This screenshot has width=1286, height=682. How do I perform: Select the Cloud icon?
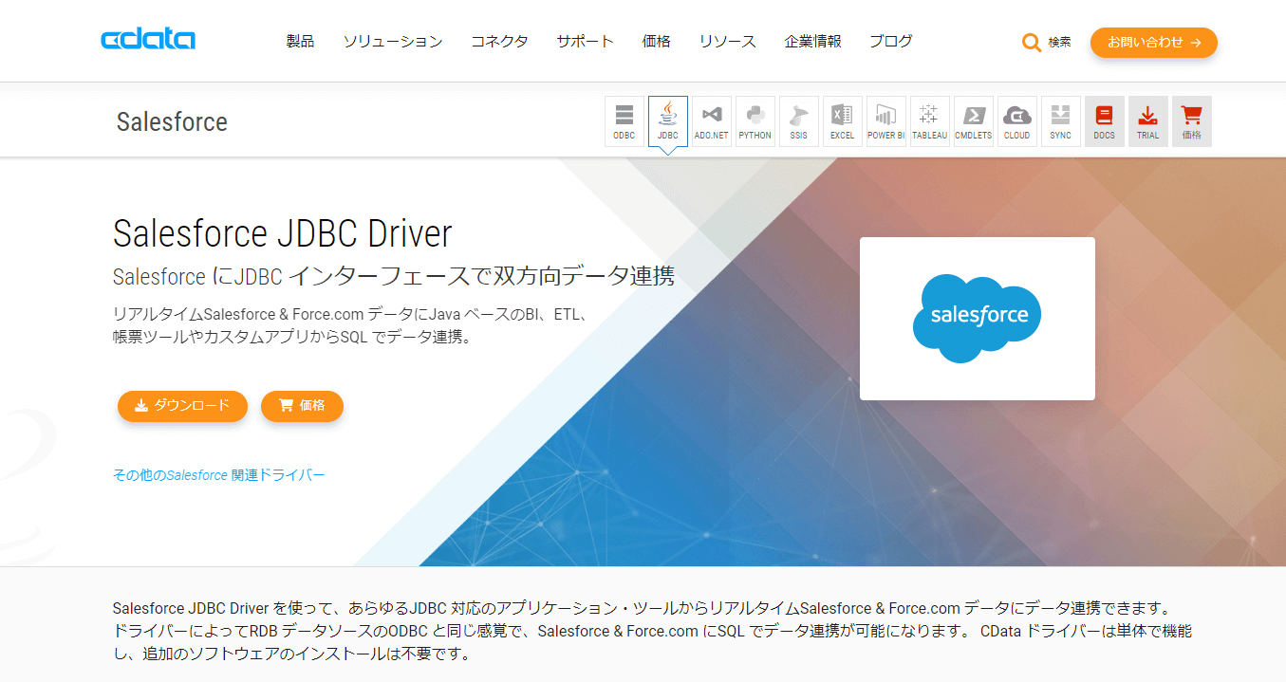point(1017,121)
